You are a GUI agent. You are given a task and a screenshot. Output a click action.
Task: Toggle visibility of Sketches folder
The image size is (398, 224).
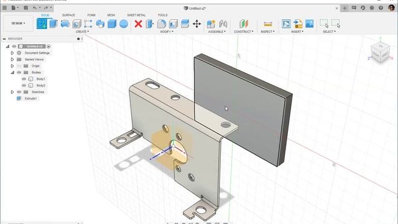click(19, 92)
